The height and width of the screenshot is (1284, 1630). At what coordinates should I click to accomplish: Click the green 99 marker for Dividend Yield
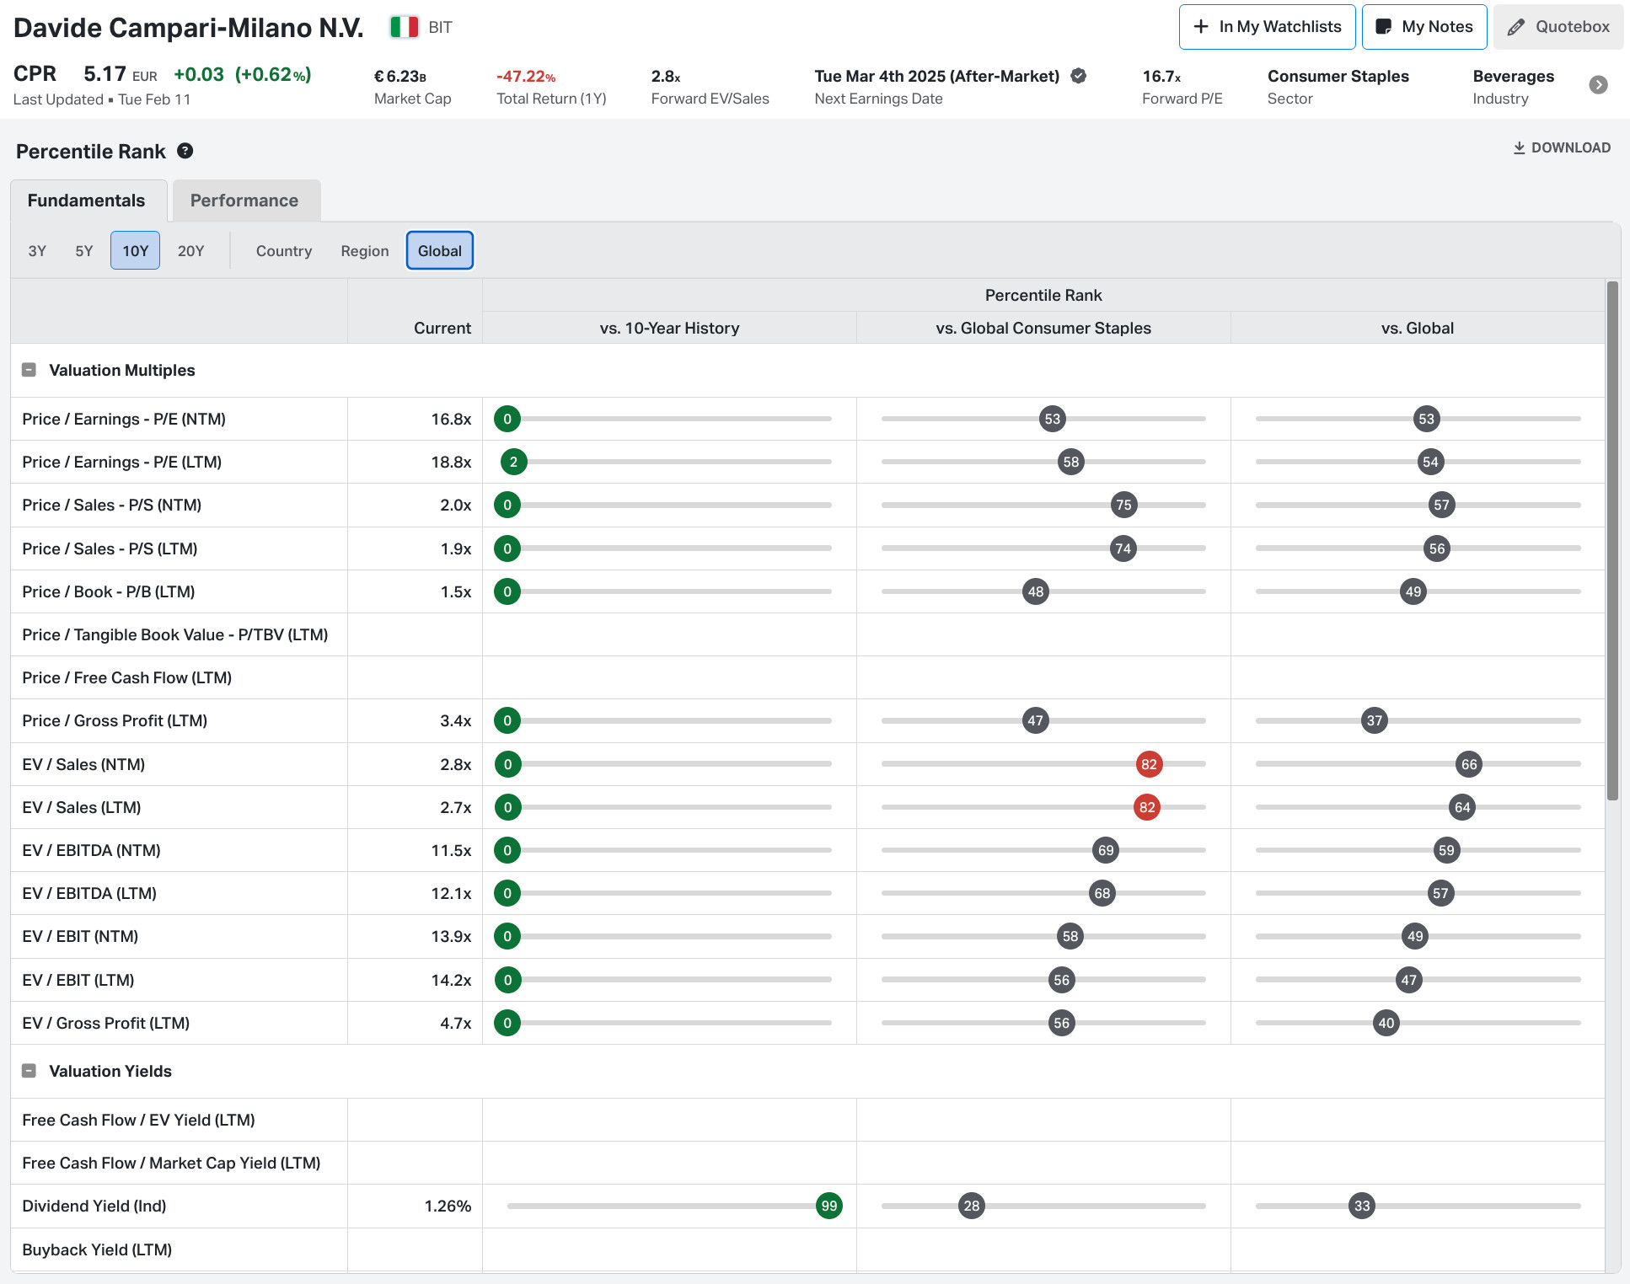pyautogui.click(x=829, y=1206)
